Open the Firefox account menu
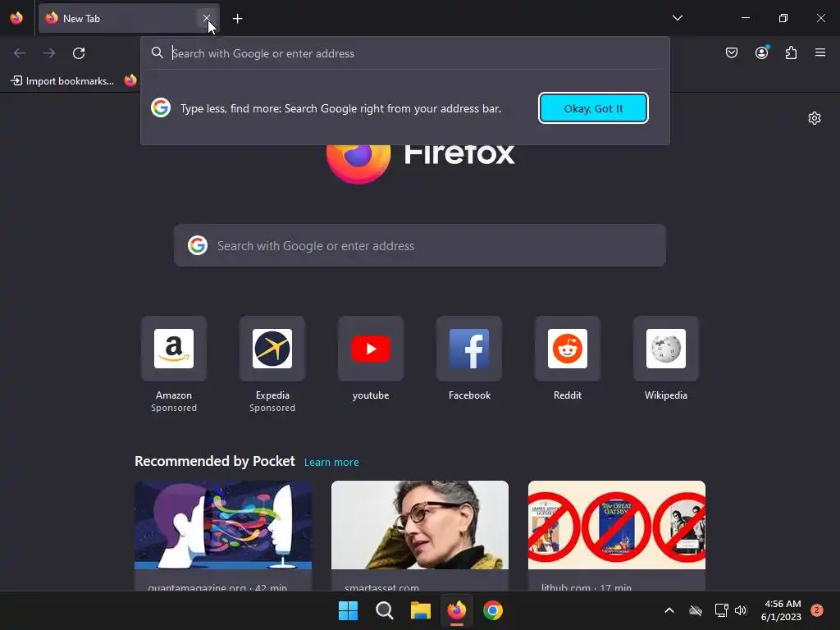Image resolution: width=840 pixels, height=630 pixels. [761, 52]
